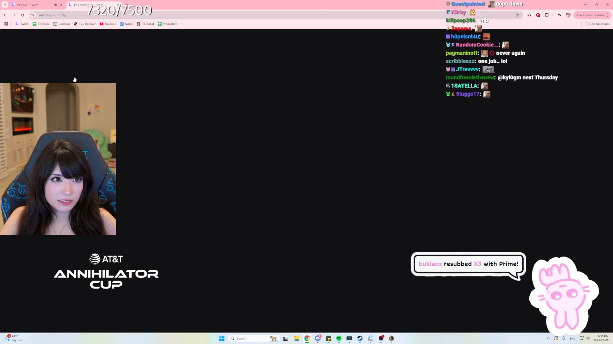The image size is (613, 344).
Task: Toggle the microphone in the system tray
Action: click(x=564, y=338)
